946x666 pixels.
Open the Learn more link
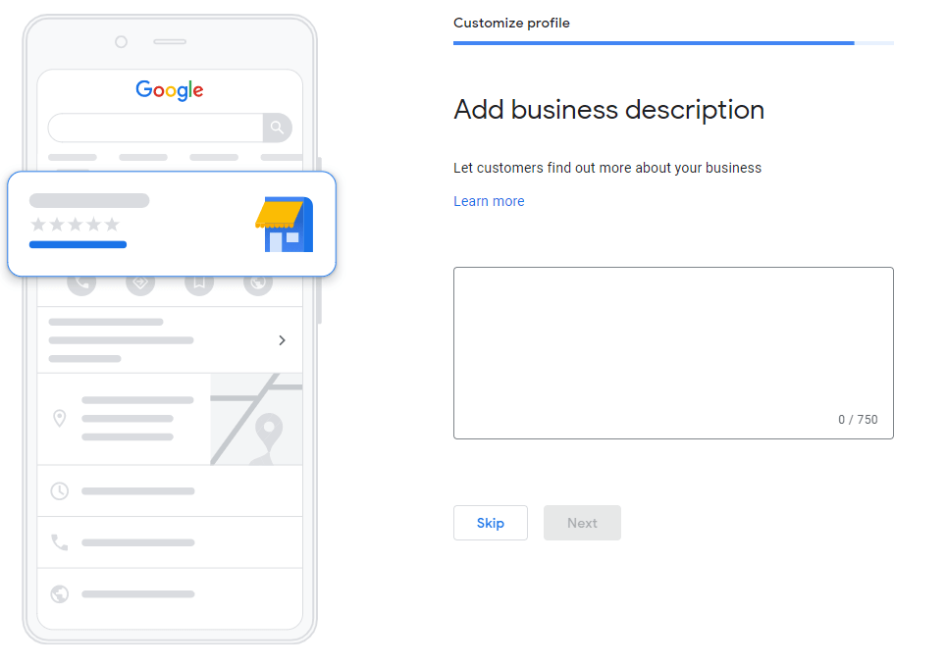click(x=489, y=201)
